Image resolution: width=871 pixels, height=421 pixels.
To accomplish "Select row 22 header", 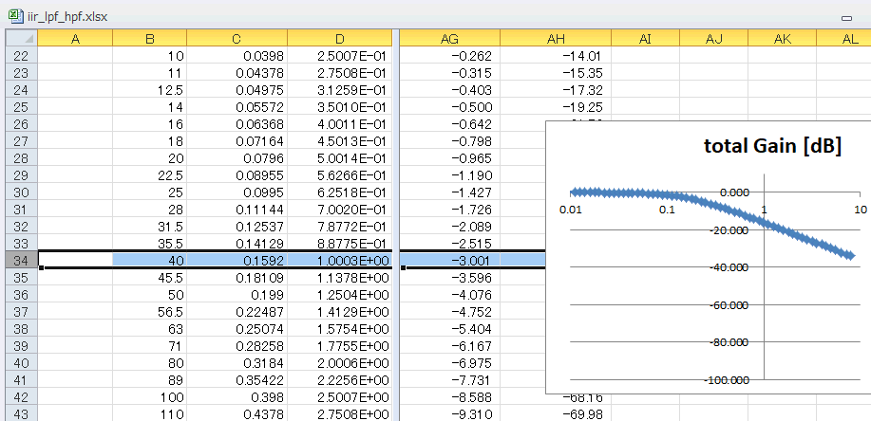I will coord(22,55).
